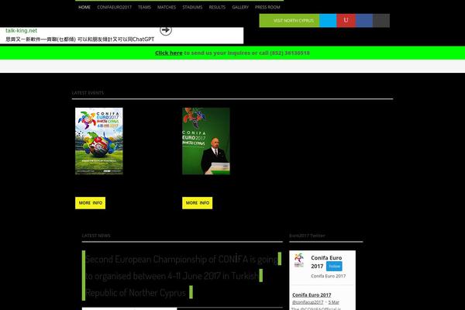Click the LATEST EVENTS heading
The width and height of the screenshot is (465, 310).
coord(88,93)
